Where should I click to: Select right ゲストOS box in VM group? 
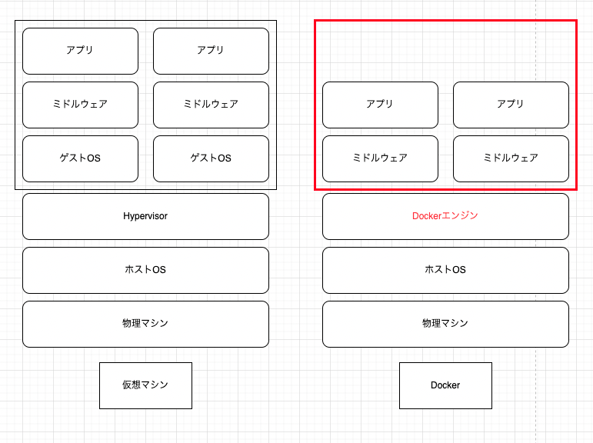coord(211,158)
